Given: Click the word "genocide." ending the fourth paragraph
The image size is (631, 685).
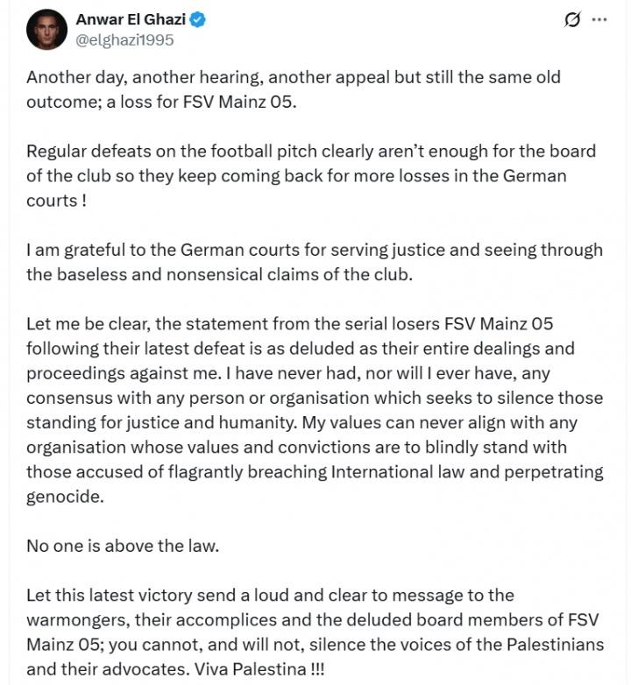Looking at the screenshot, I should (65, 496).
